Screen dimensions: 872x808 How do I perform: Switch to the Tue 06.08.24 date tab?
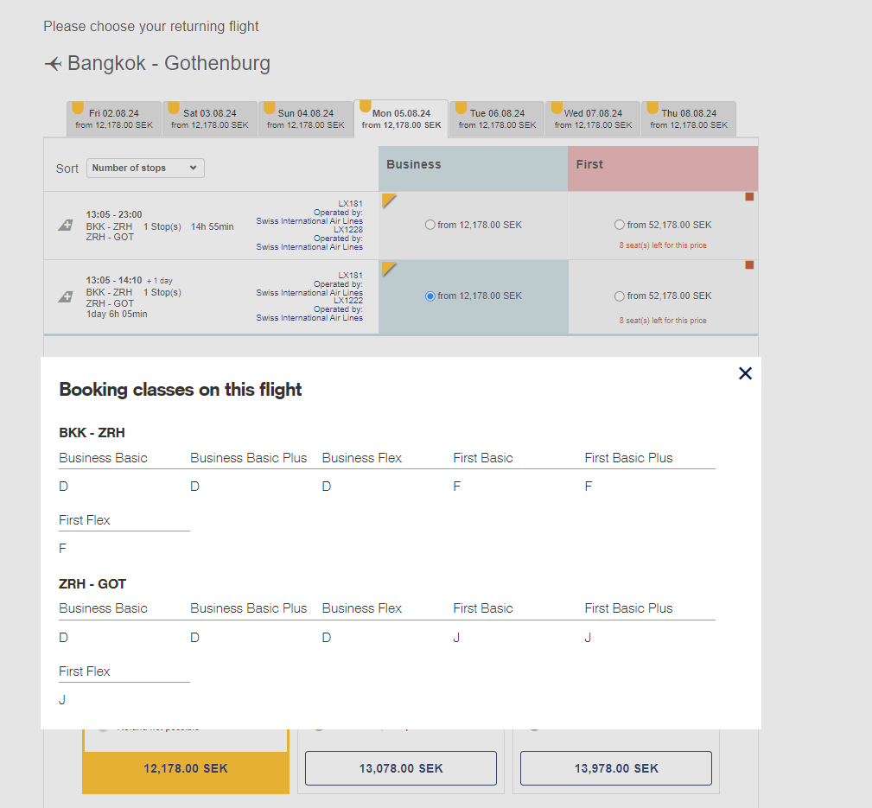tap(497, 119)
